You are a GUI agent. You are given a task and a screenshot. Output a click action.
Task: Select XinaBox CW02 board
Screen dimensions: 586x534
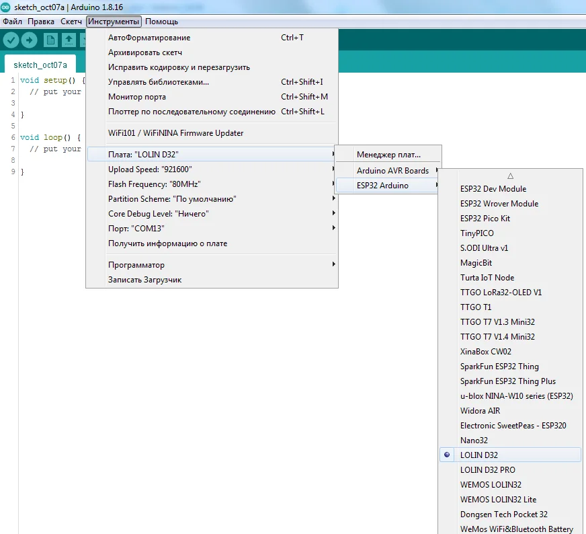pos(511,352)
